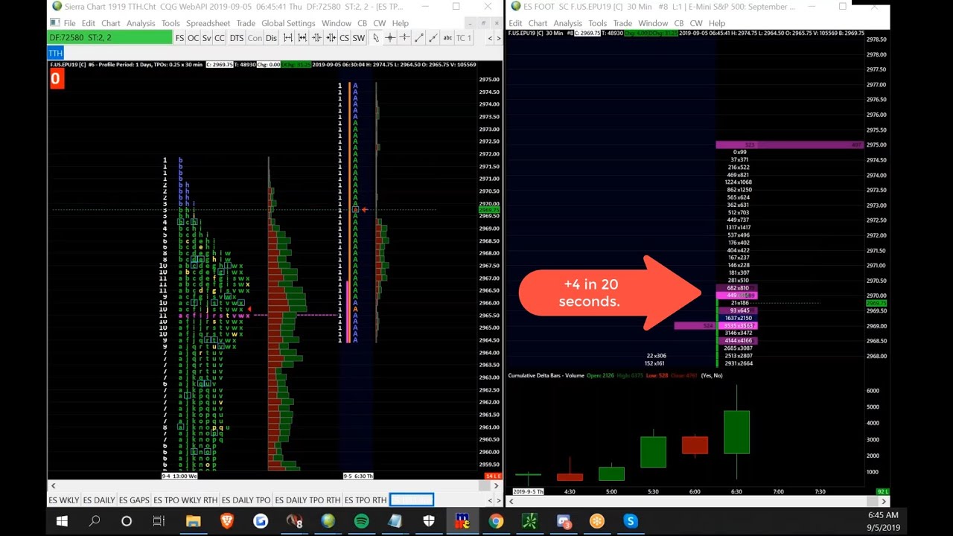Switch to ES GAPS chart tab

pyautogui.click(x=134, y=500)
